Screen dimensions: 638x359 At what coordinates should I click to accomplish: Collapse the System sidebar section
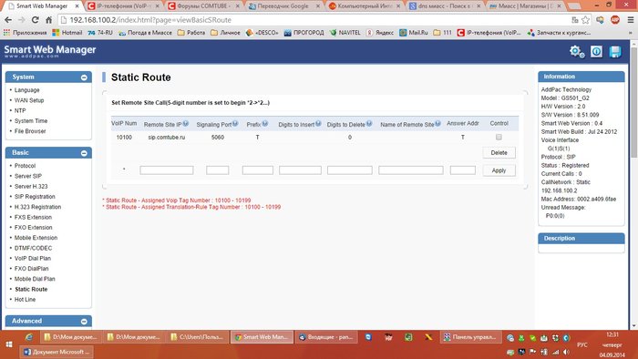pyautogui.click(x=84, y=77)
